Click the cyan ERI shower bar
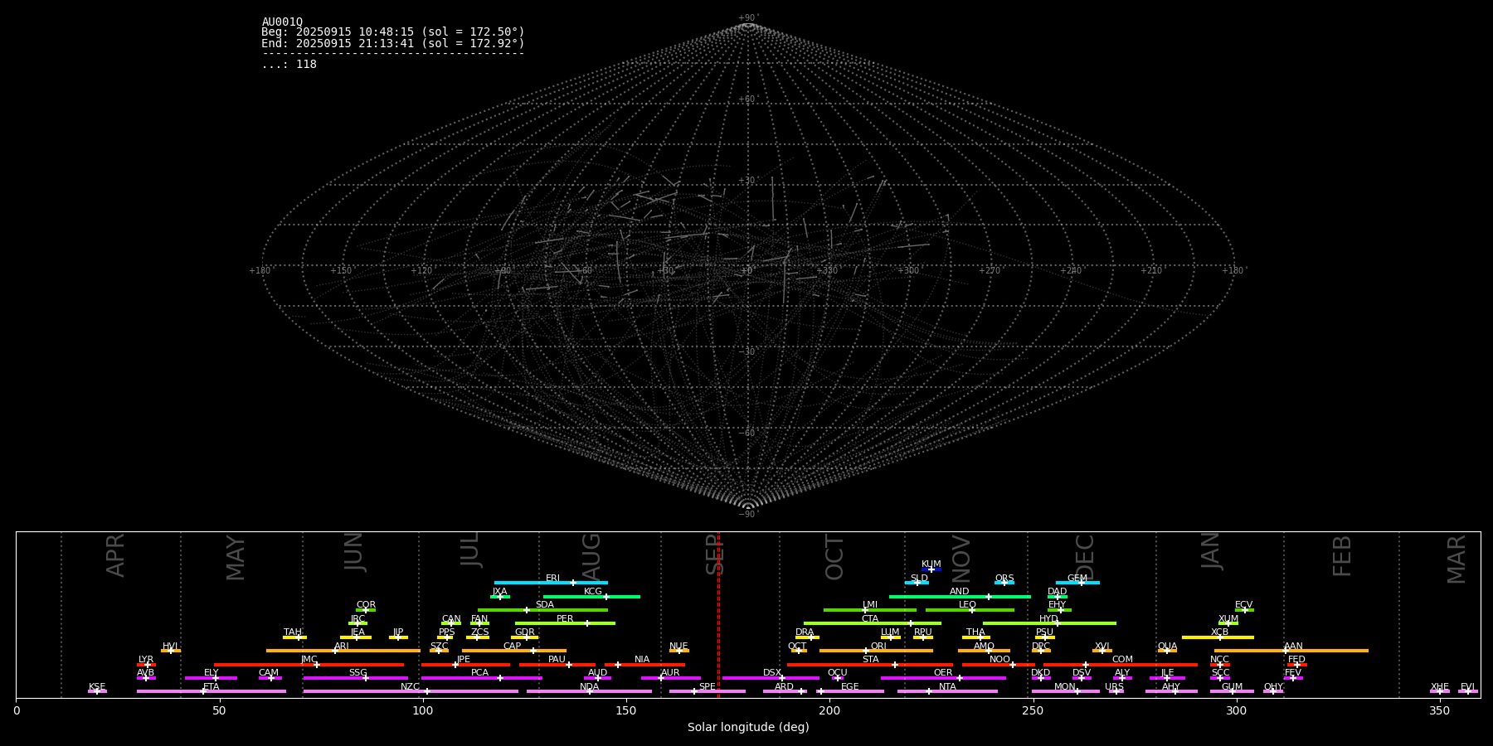Screen dimensions: 1493x746 [551, 583]
